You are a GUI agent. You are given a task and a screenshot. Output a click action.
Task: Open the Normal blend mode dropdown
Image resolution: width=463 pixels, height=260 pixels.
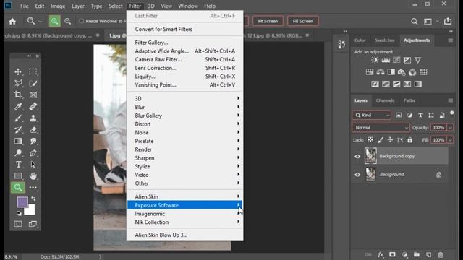point(381,128)
